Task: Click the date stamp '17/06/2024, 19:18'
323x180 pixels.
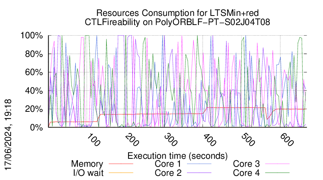Action: tap(8, 135)
